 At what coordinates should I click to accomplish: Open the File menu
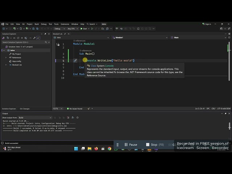(x=7, y=24)
